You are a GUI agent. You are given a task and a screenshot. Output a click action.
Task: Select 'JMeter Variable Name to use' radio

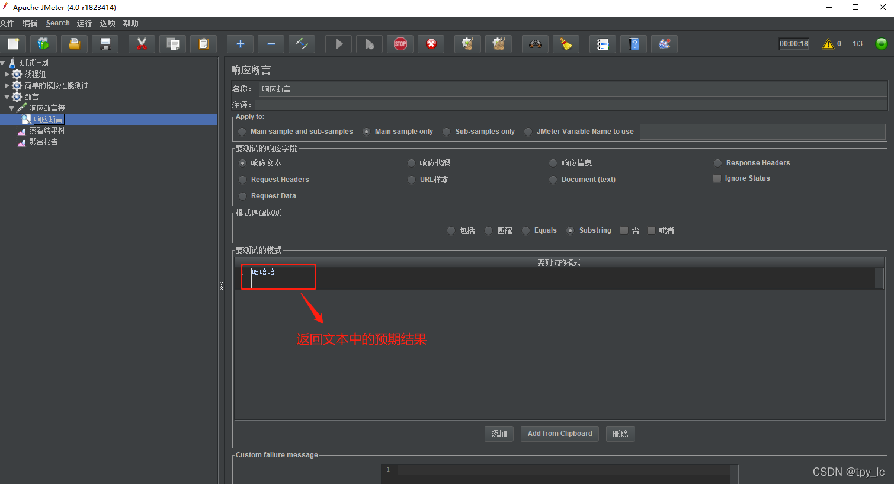pos(528,132)
